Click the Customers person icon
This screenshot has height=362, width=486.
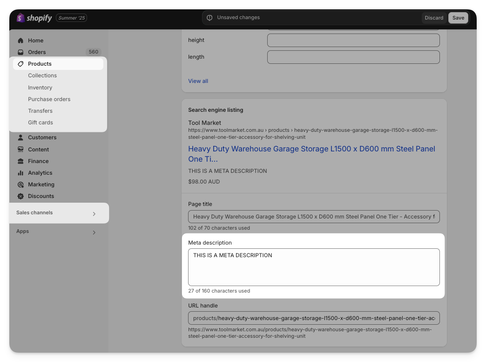(x=20, y=137)
